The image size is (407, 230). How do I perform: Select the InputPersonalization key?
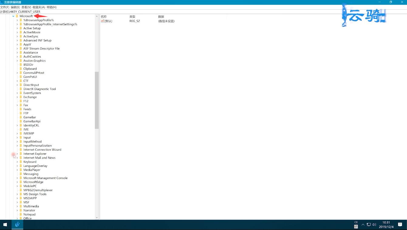pos(38,146)
